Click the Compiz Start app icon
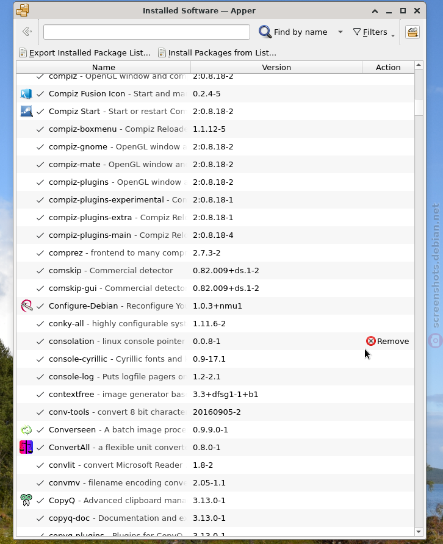 coord(26,112)
